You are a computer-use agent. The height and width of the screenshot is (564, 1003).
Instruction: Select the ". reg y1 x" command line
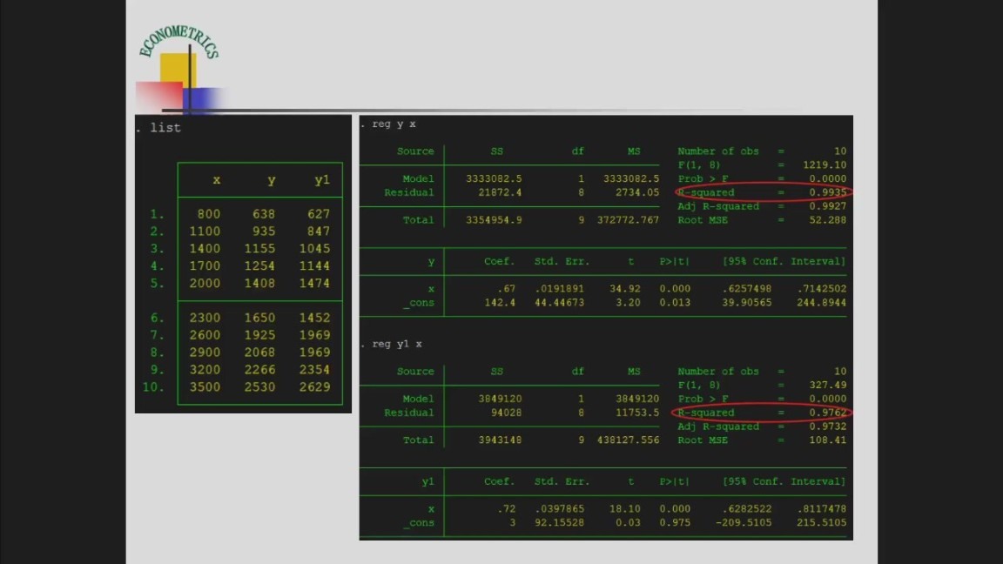coord(392,344)
